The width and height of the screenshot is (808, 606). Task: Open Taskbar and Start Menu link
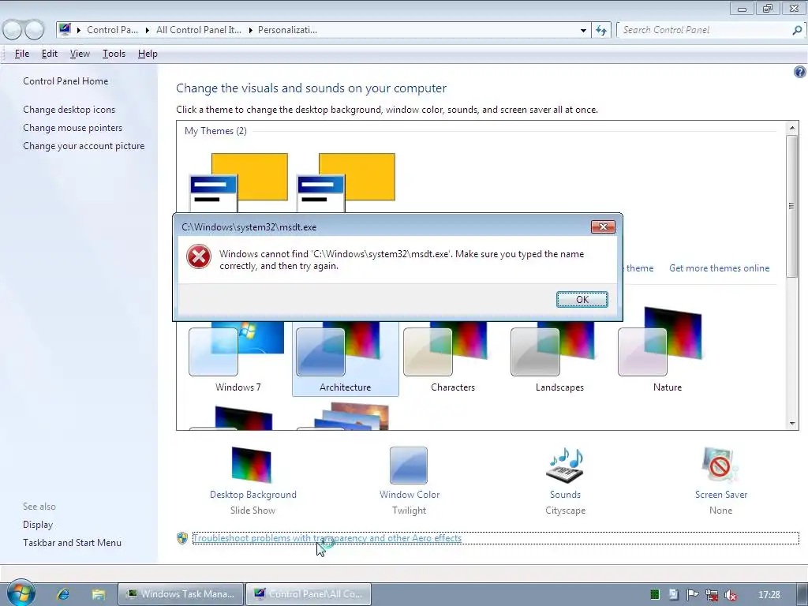pyautogui.click(x=72, y=543)
